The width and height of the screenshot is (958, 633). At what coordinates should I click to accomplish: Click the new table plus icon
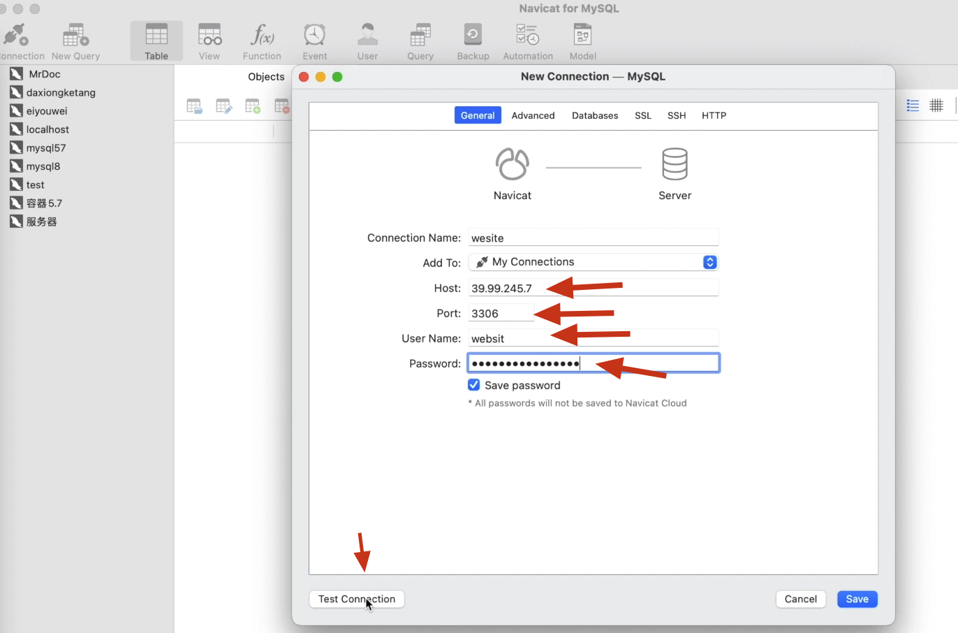pos(253,106)
